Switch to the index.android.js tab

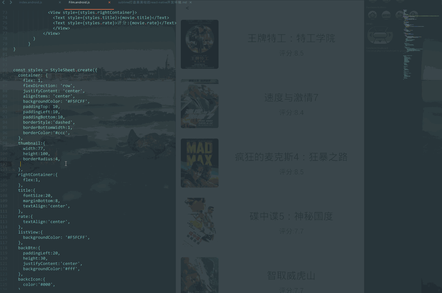31,2
